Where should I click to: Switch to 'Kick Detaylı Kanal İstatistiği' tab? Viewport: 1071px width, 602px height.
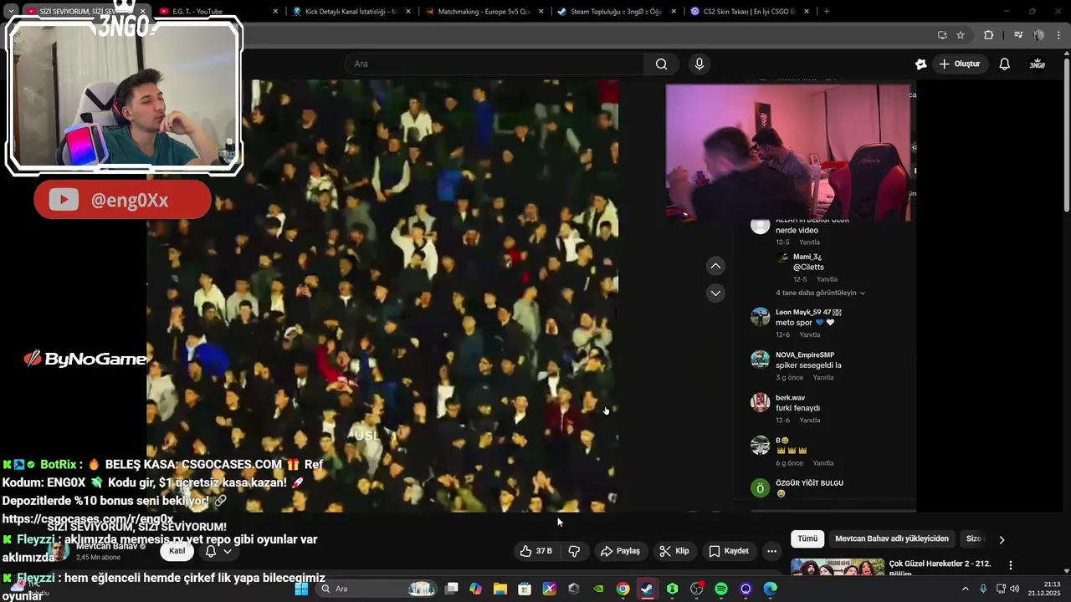(351, 12)
